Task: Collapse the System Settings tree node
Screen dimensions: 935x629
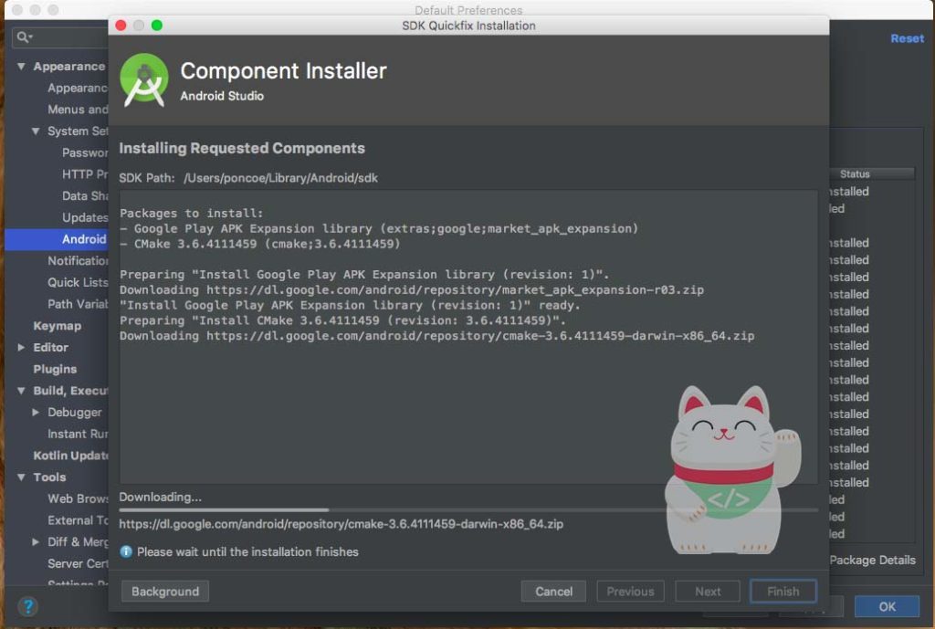Action: pyautogui.click(x=36, y=131)
